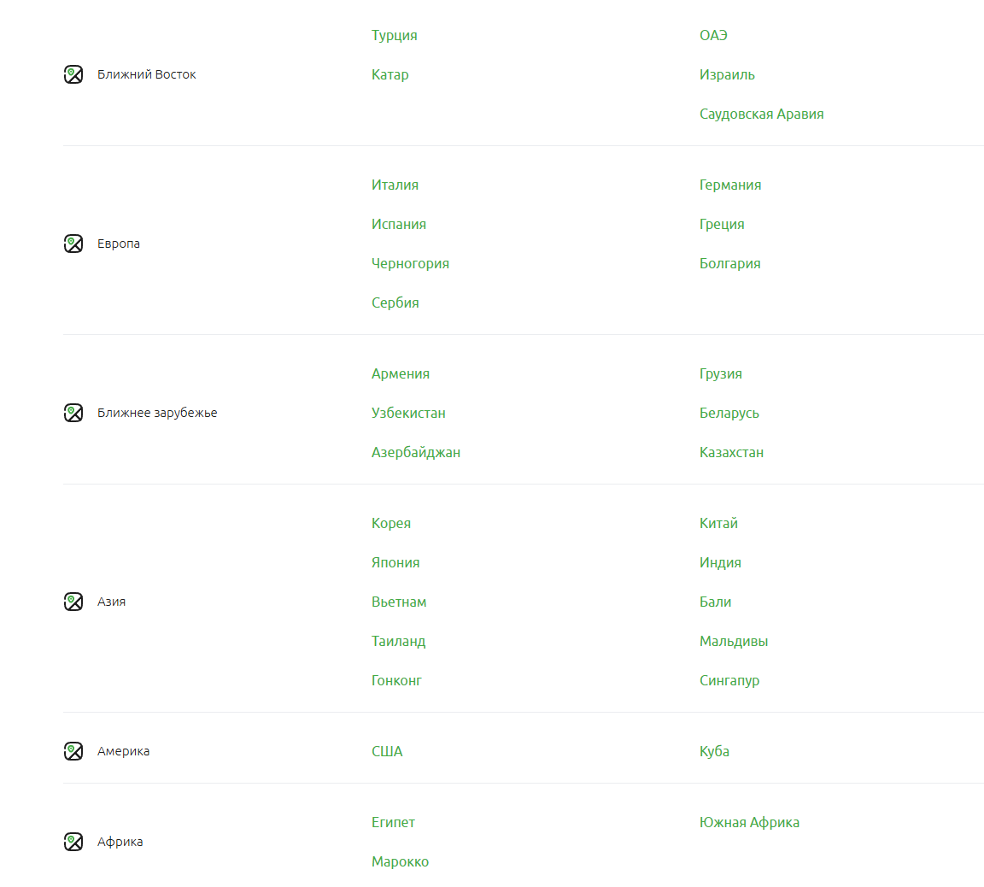The width and height of the screenshot is (984, 887).
Task: Go to Южная Африка
Action: click(749, 822)
